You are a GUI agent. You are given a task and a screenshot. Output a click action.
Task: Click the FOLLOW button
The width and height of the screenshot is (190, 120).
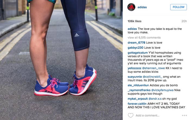tap(179, 7)
